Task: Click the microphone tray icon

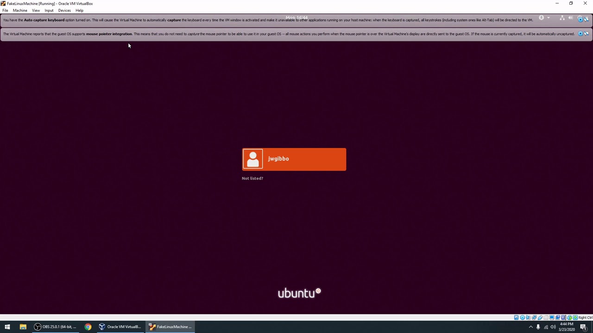Action: coord(538,327)
